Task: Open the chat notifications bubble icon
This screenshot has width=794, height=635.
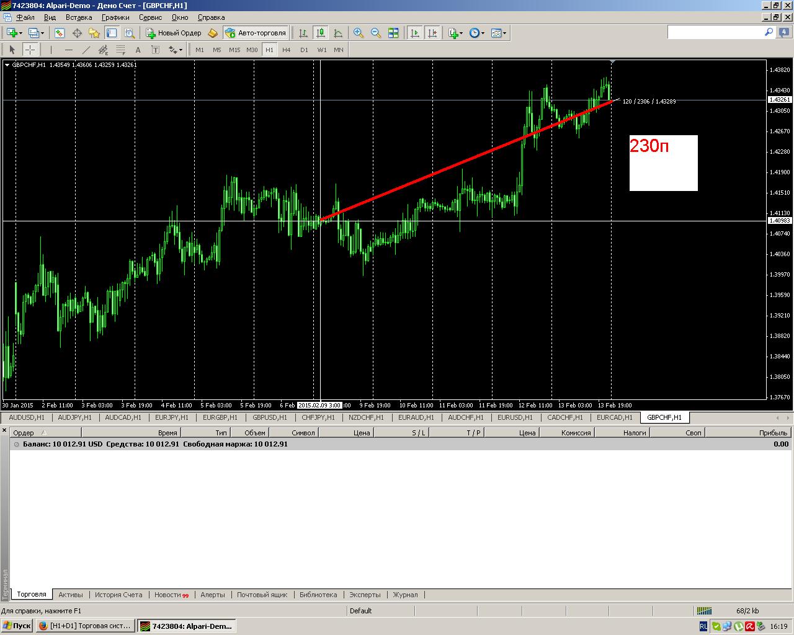Action: (x=785, y=32)
